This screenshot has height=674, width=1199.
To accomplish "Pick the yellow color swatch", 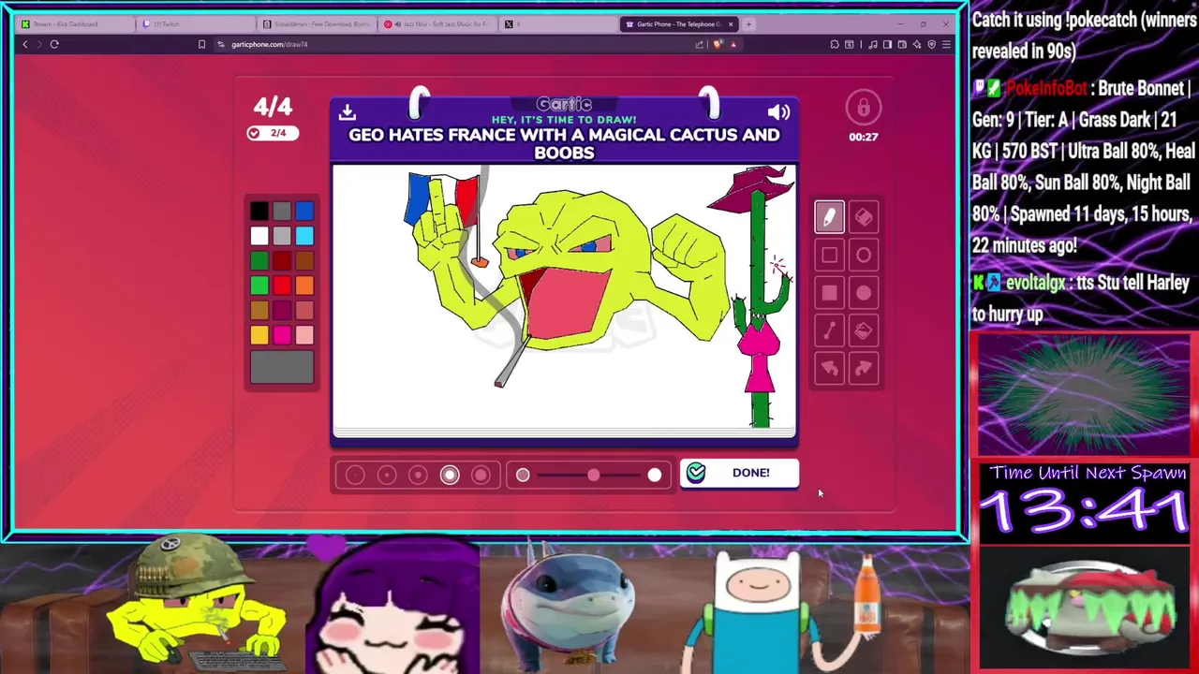I will pyautogui.click(x=259, y=335).
